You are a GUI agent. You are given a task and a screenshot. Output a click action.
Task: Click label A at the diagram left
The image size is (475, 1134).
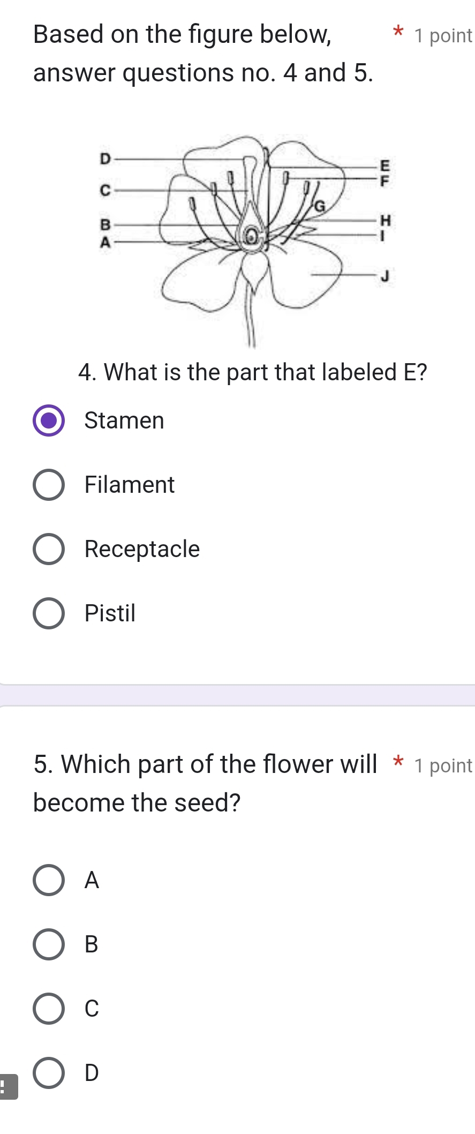(x=105, y=242)
